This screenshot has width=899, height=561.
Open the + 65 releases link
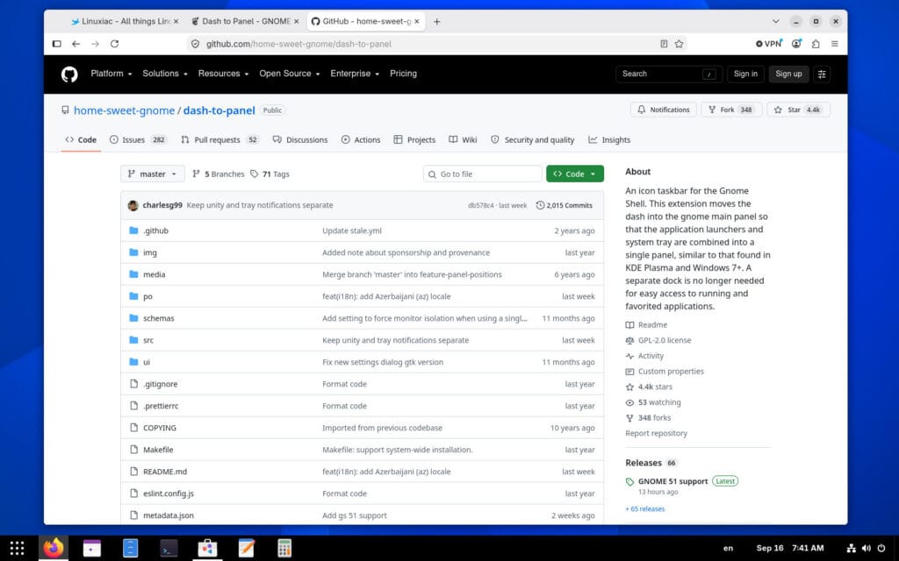tap(645, 509)
